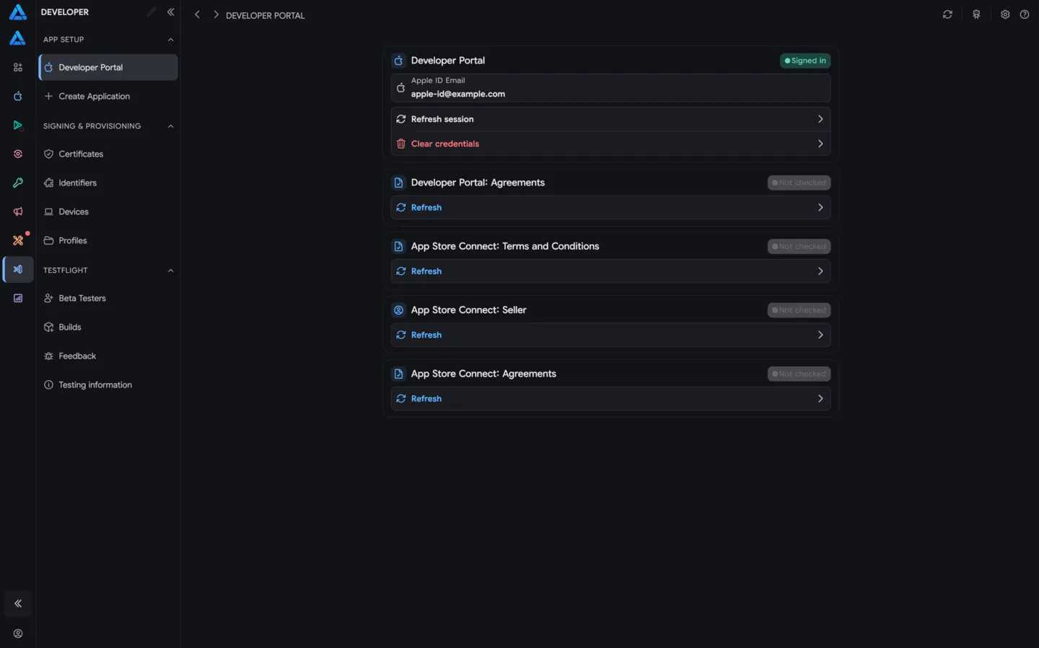Click chevron on Terms and Conditions Refresh row

820,271
